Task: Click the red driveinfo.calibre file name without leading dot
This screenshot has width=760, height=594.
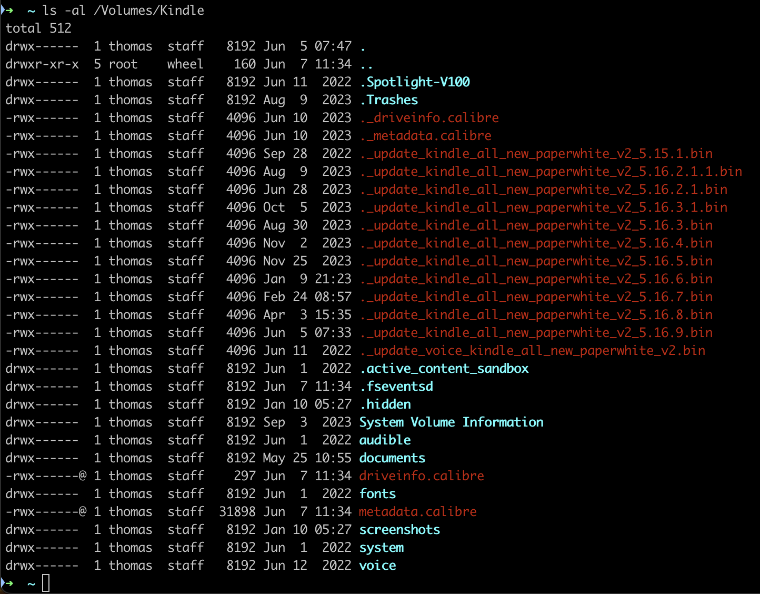Action: point(422,476)
